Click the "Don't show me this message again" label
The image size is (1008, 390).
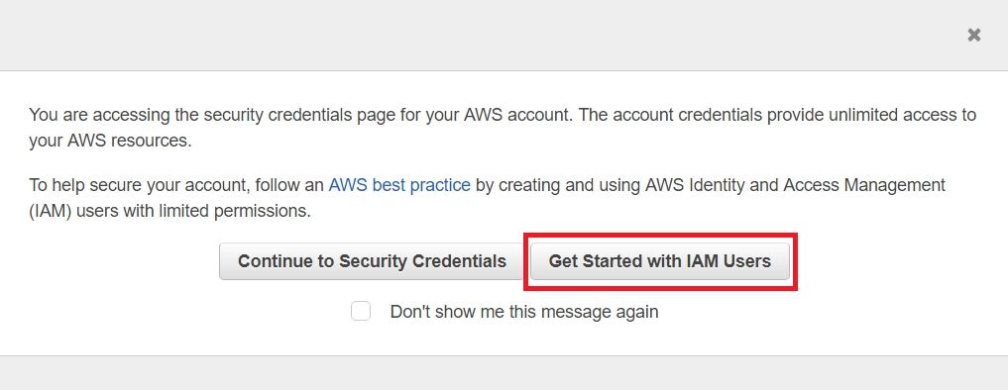click(524, 312)
